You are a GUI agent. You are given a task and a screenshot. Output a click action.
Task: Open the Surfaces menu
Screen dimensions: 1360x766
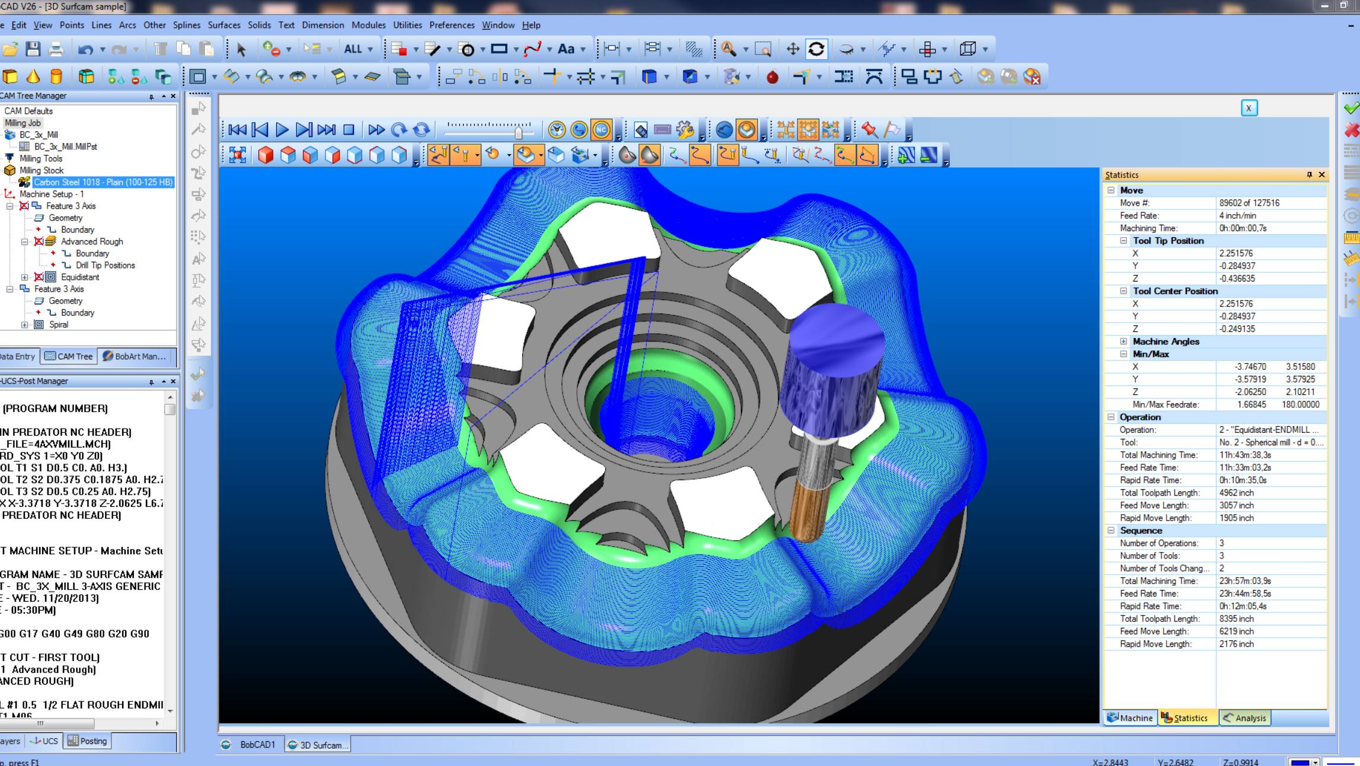pyautogui.click(x=224, y=25)
